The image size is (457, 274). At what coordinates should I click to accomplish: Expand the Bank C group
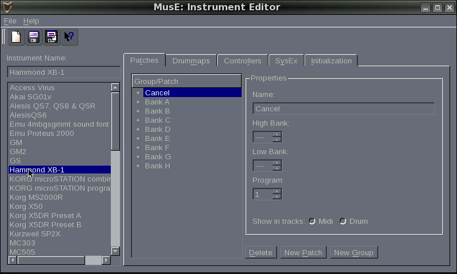[x=138, y=120]
